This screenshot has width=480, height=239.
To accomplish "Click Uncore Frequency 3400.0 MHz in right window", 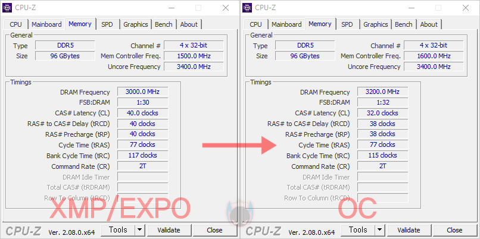I will coord(434,67).
